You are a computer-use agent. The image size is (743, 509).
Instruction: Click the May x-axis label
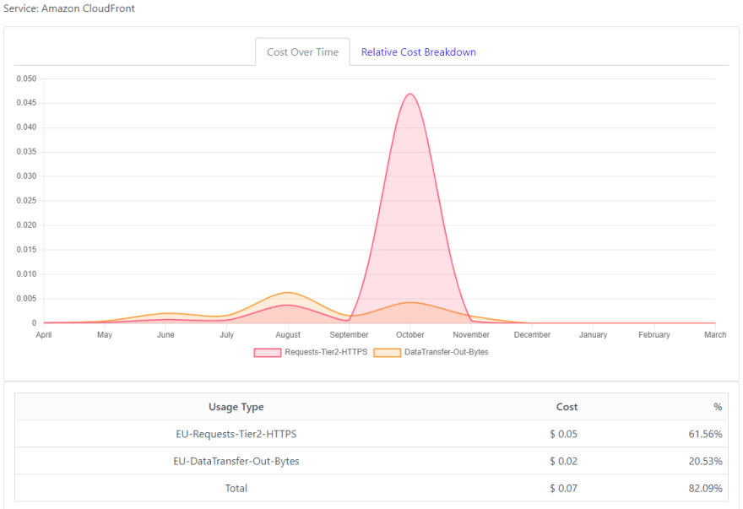(105, 334)
